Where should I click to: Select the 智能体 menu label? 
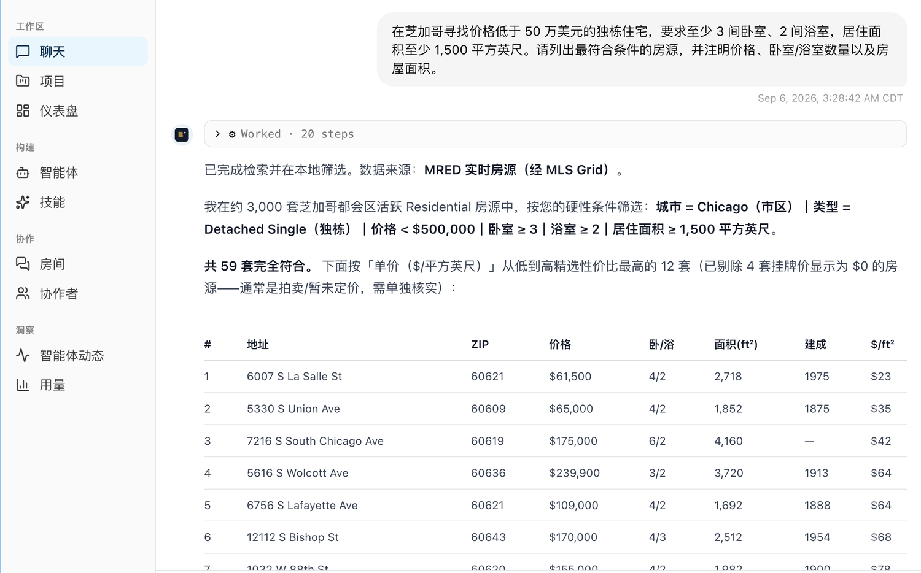pos(59,172)
